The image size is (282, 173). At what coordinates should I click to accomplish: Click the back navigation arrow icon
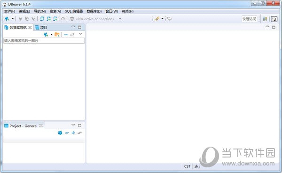point(169,19)
